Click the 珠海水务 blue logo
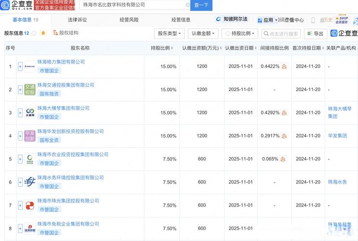The height and width of the screenshot is (241, 358). click(x=30, y=182)
